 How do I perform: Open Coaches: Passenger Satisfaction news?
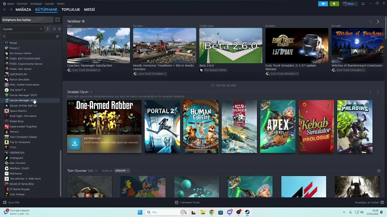[89, 65]
